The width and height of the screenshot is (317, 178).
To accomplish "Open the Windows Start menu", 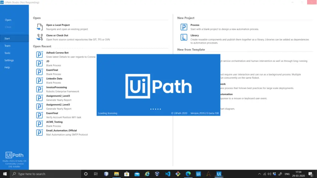I will point(5,174).
